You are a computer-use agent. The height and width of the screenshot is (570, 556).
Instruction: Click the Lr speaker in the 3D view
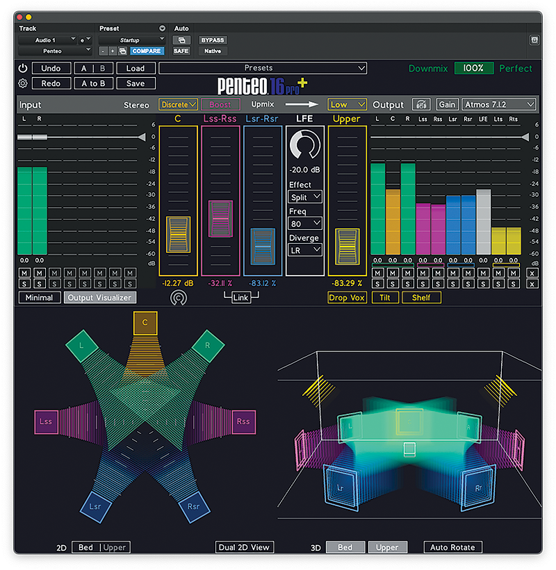point(341,487)
